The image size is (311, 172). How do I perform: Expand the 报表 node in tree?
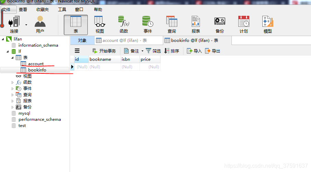[12, 101]
